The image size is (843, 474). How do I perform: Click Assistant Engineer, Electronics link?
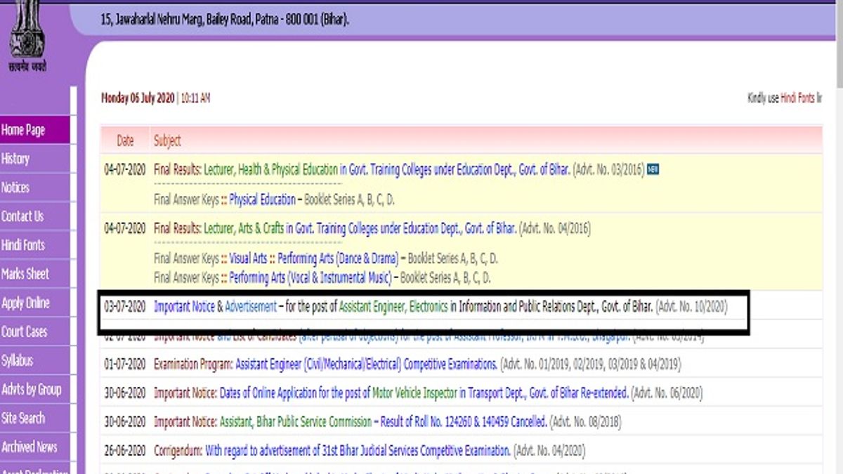(x=393, y=307)
